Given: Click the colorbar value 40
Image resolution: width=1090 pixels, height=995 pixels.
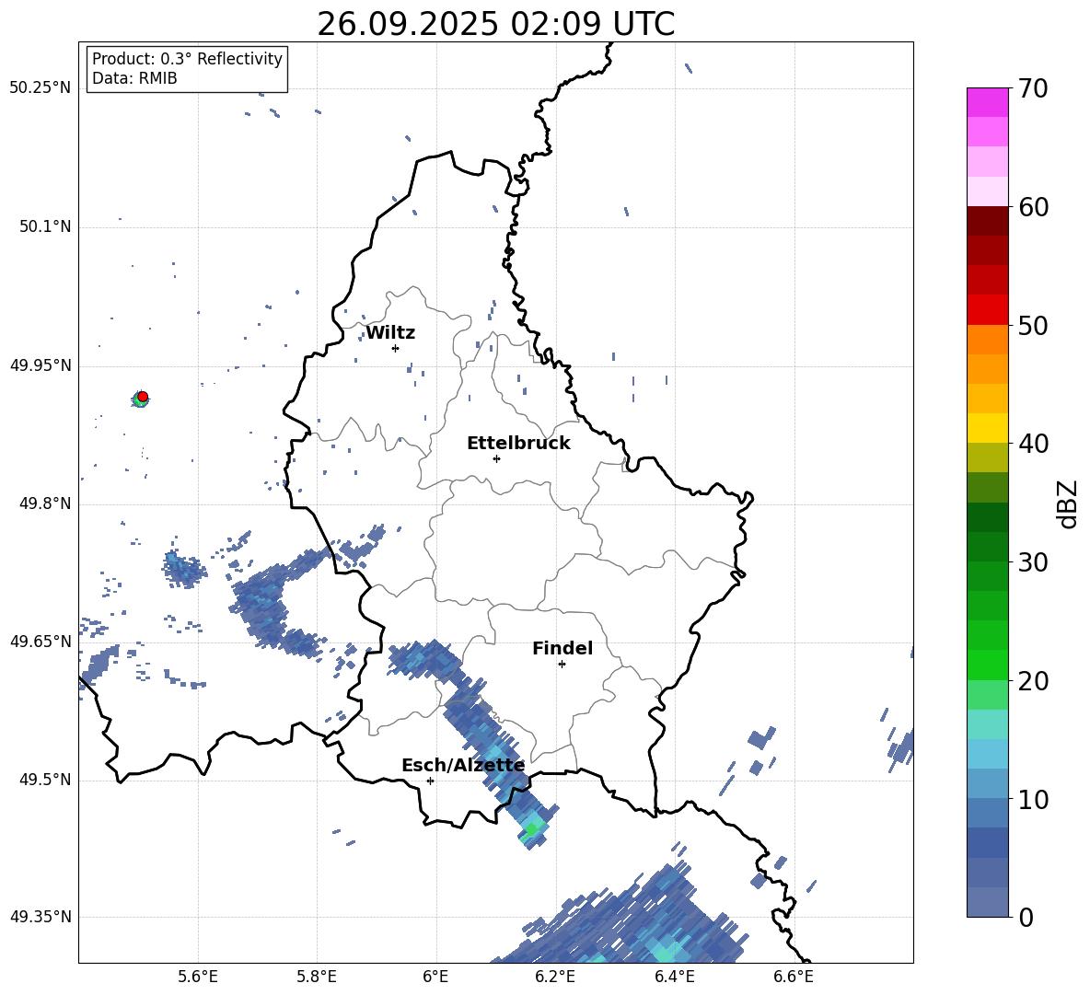Looking at the screenshot, I should [1034, 444].
